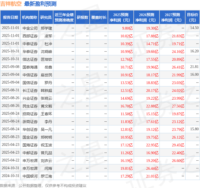Click the 14.71亿 forecast value
Screen dimensions: 200x188
point(152,44)
